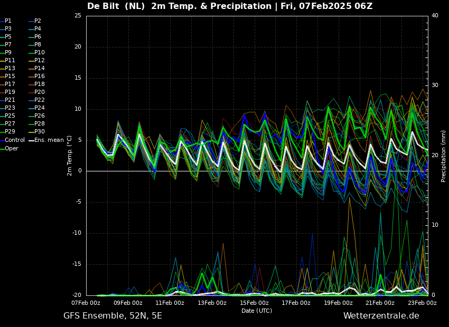The height and width of the screenshot is (327, 449).
Task: Select the P30 legend entry
Action: 39,132
